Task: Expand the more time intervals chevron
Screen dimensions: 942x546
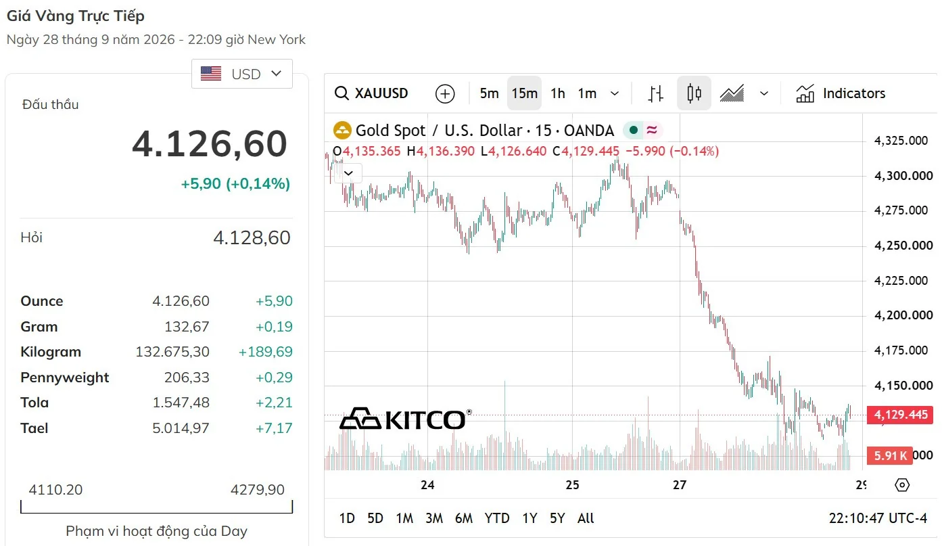Action: (x=615, y=93)
